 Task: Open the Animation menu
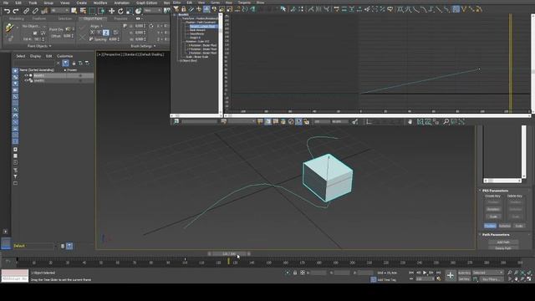[121, 3]
